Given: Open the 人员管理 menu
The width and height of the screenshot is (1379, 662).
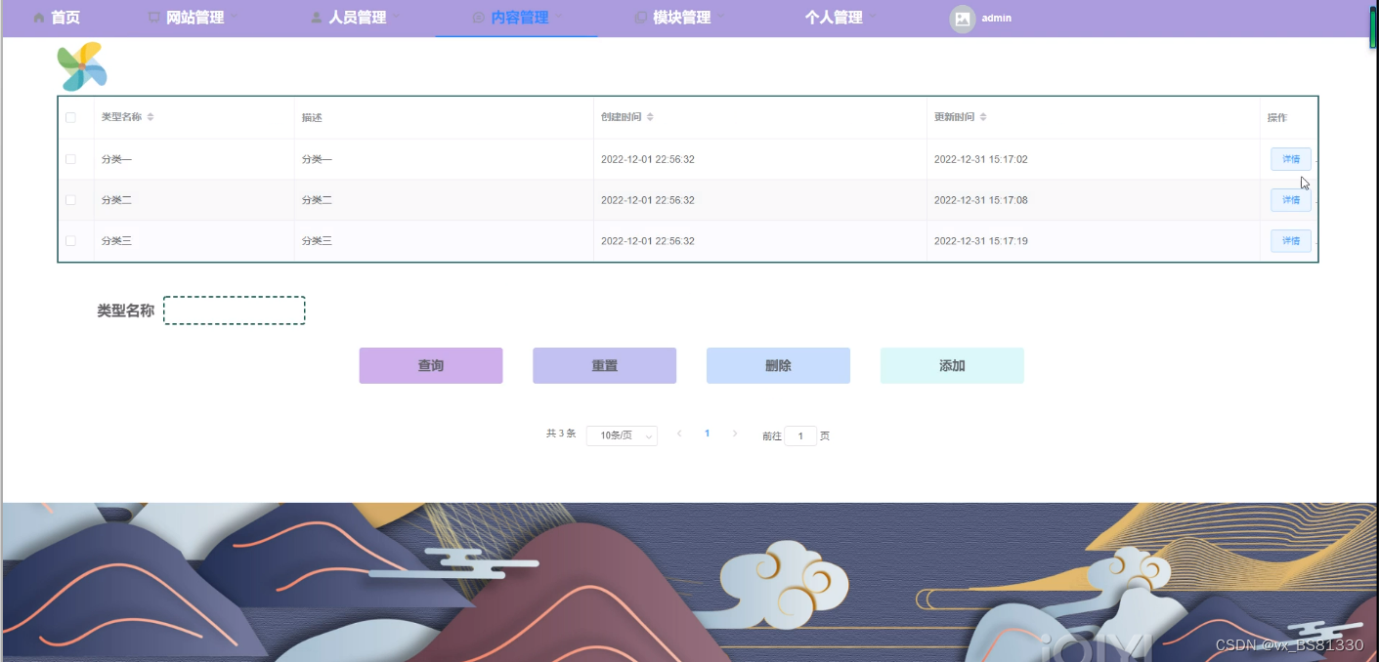Looking at the screenshot, I should pyautogui.click(x=356, y=18).
